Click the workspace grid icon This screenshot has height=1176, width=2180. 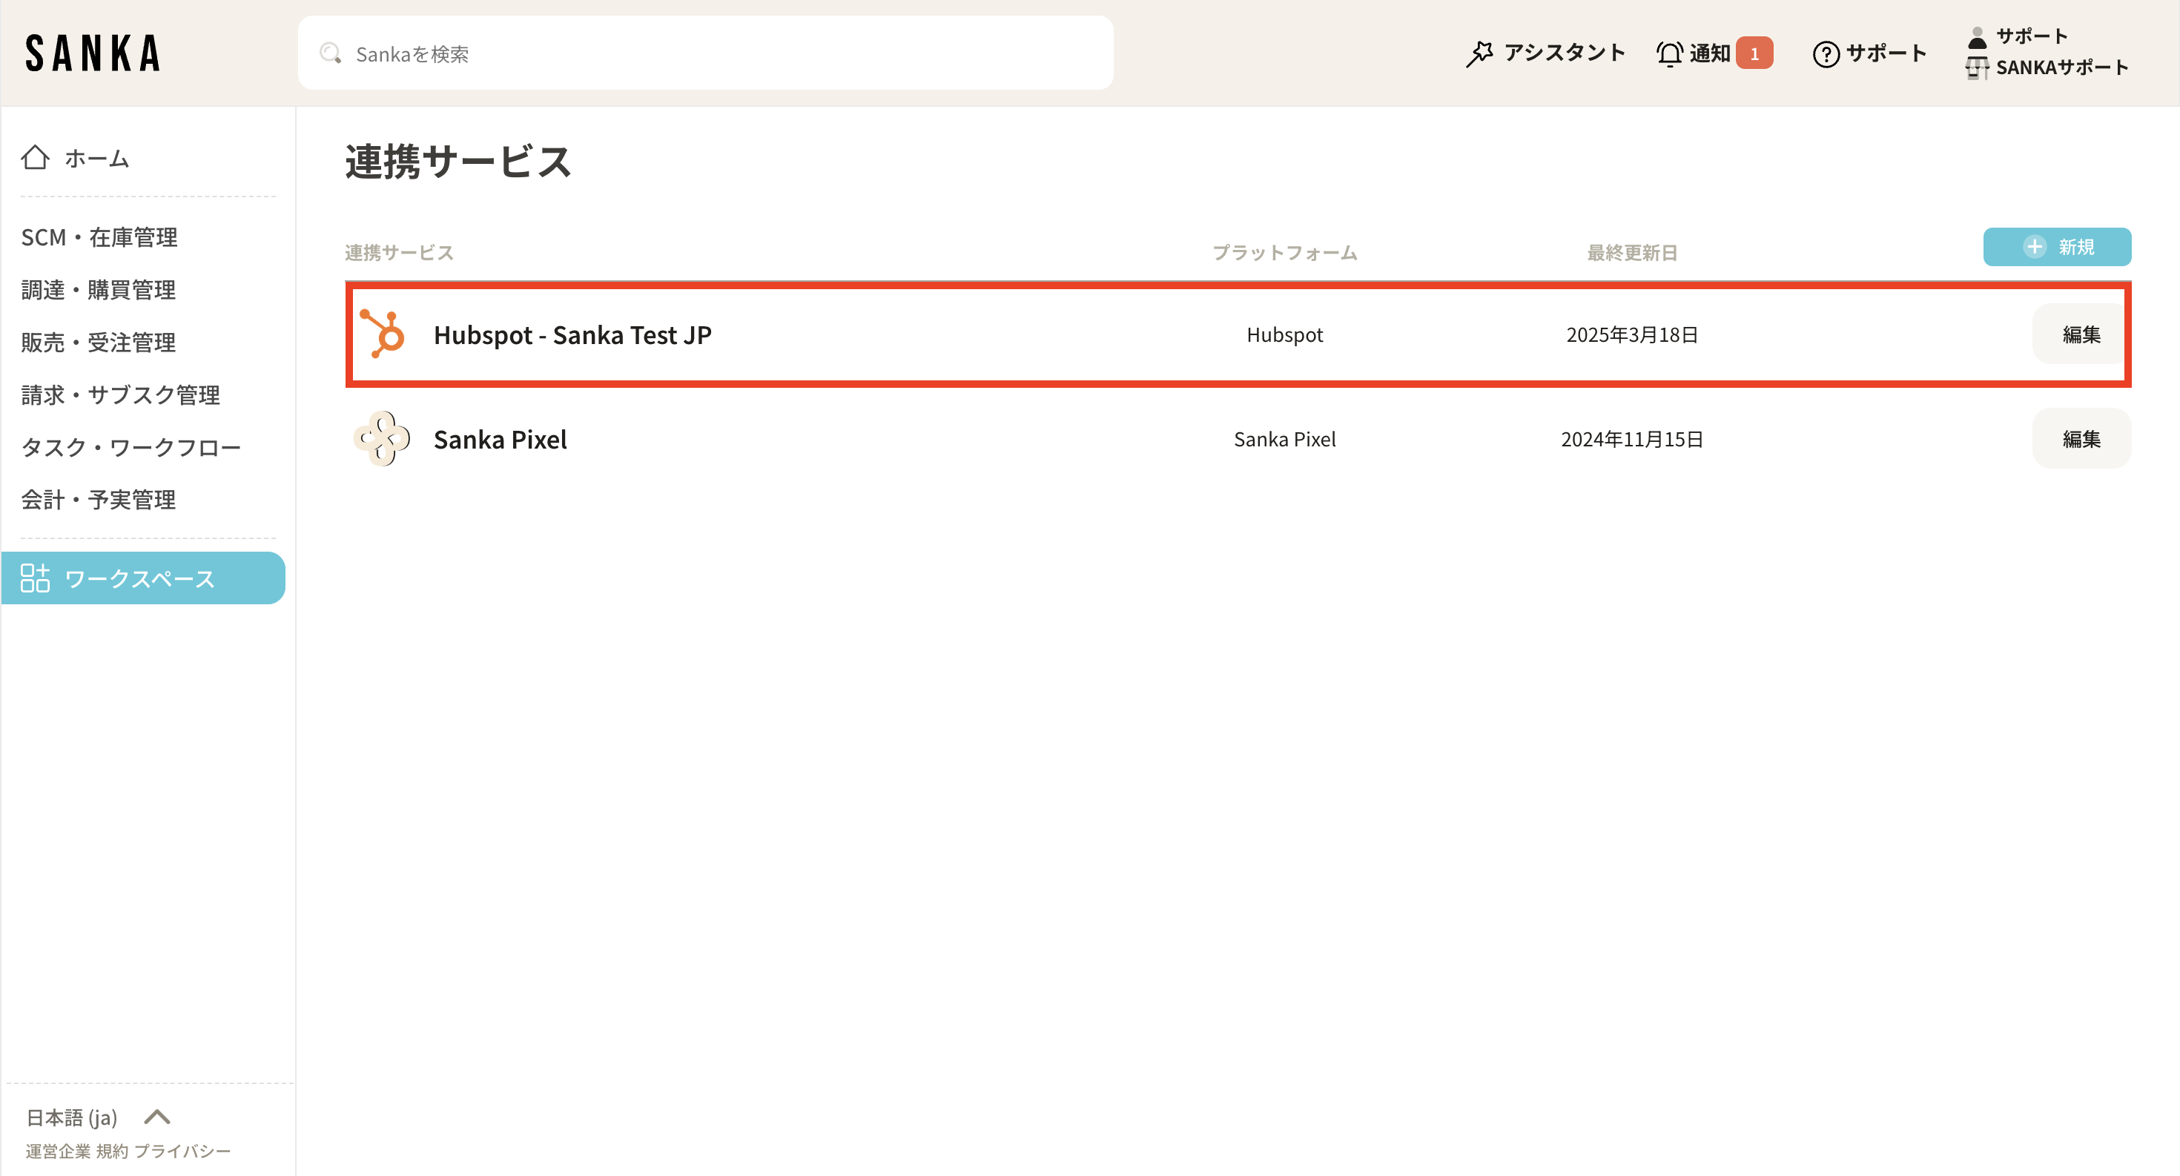point(36,578)
